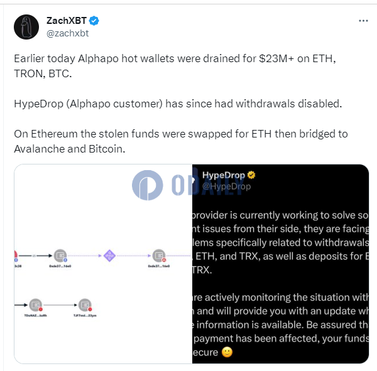Click the partial red node at diagram edge

[x=16, y=255]
